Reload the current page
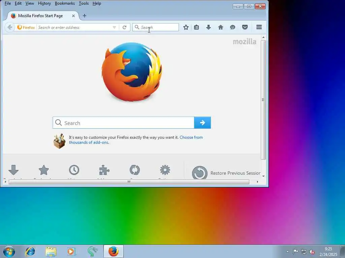345x258 pixels. coord(125,28)
